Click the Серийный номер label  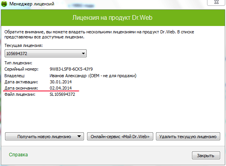[x=21, y=69]
